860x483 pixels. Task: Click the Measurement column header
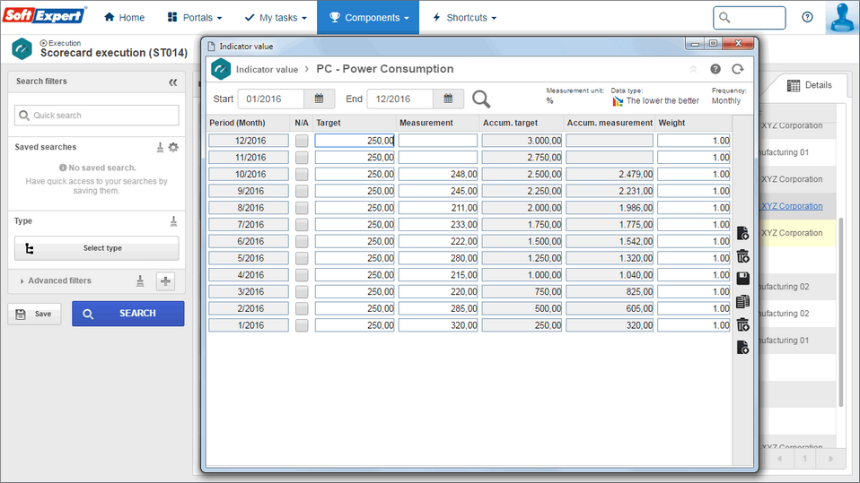coord(426,124)
